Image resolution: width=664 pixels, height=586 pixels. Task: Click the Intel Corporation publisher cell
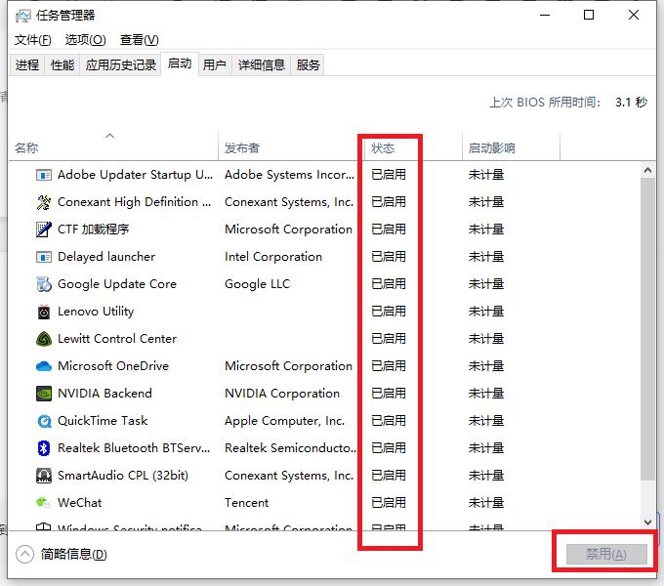pyautogui.click(x=273, y=257)
